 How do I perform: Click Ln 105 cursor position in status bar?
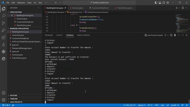click(x=129, y=105)
